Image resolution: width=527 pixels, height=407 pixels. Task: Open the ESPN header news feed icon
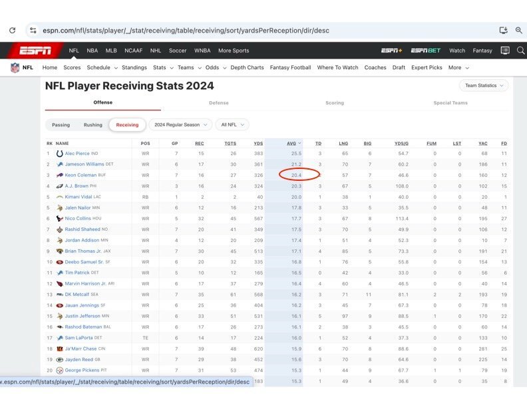(505, 51)
